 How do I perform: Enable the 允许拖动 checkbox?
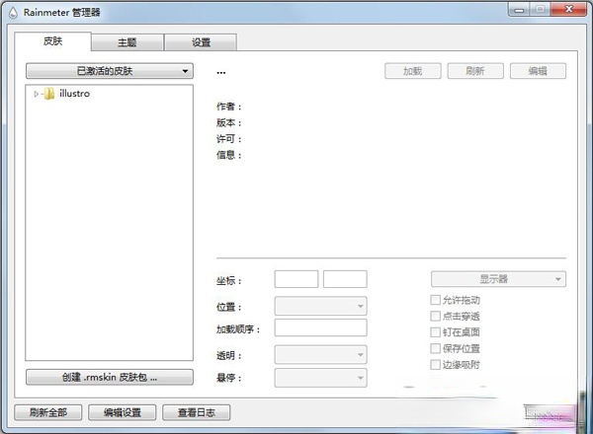(436, 300)
